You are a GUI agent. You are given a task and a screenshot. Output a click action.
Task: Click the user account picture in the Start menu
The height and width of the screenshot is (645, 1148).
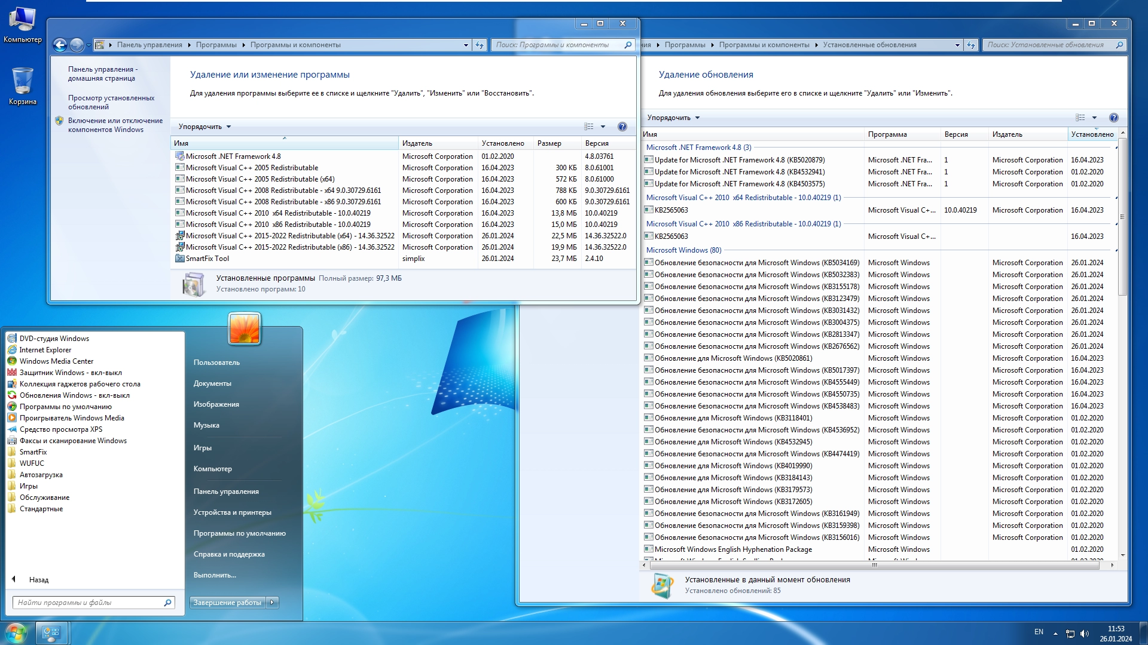tap(245, 328)
